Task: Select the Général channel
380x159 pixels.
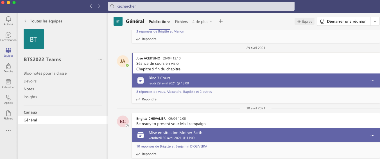Action: tap(30, 120)
